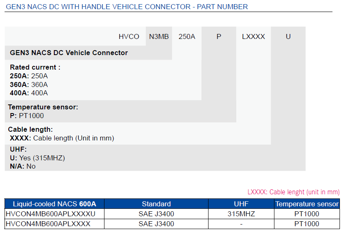Click the GEN3 NACS DC Vehicle Connector label

pos(69,53)
